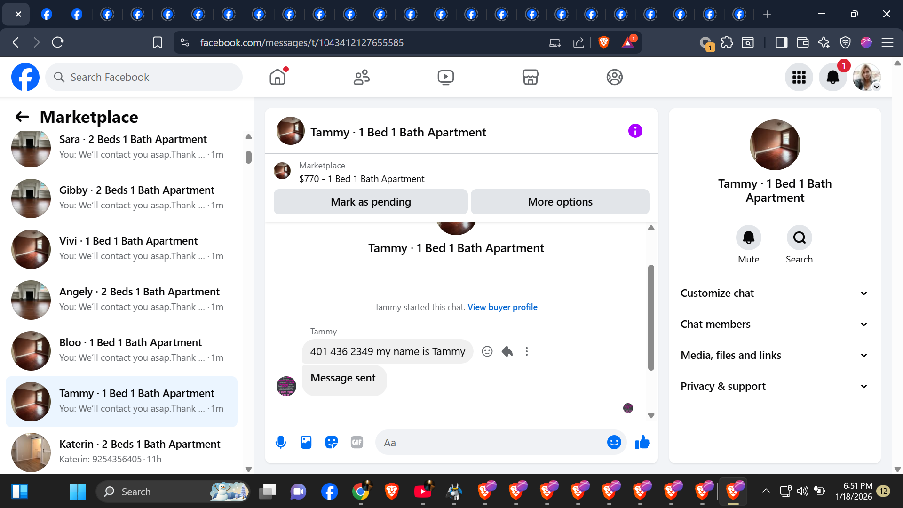This screenshot has height=508, width=903.
Task: Send a thumbs-up like
Action: (x=642, y=442)
